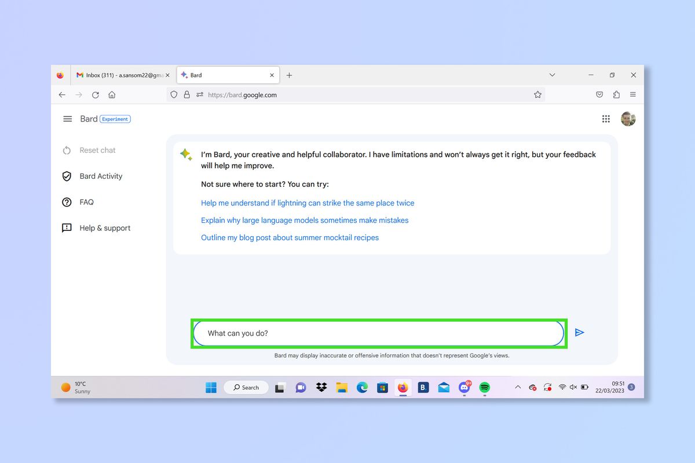The image size is (695, 463).
Task: Toggle the bookmark star for bard.google.com
Action: tap(537, 94)
